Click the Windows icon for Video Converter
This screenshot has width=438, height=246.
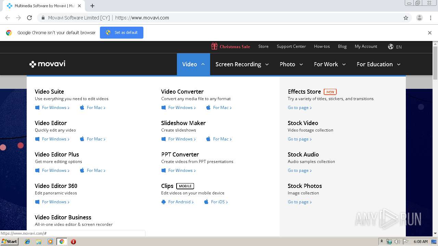click(164, 108)
